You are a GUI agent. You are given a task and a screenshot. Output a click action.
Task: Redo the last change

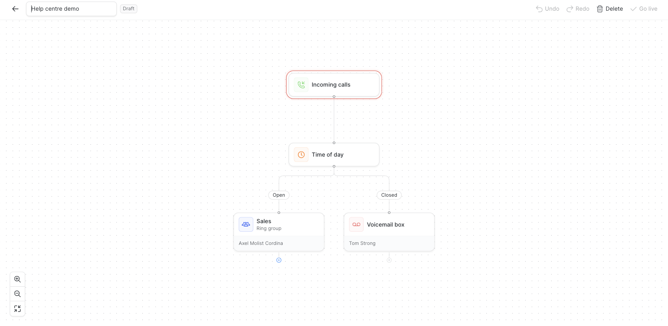click(x=578, y=9)
